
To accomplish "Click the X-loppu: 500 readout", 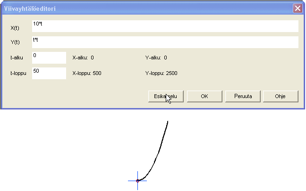I will tap(86, 73).
